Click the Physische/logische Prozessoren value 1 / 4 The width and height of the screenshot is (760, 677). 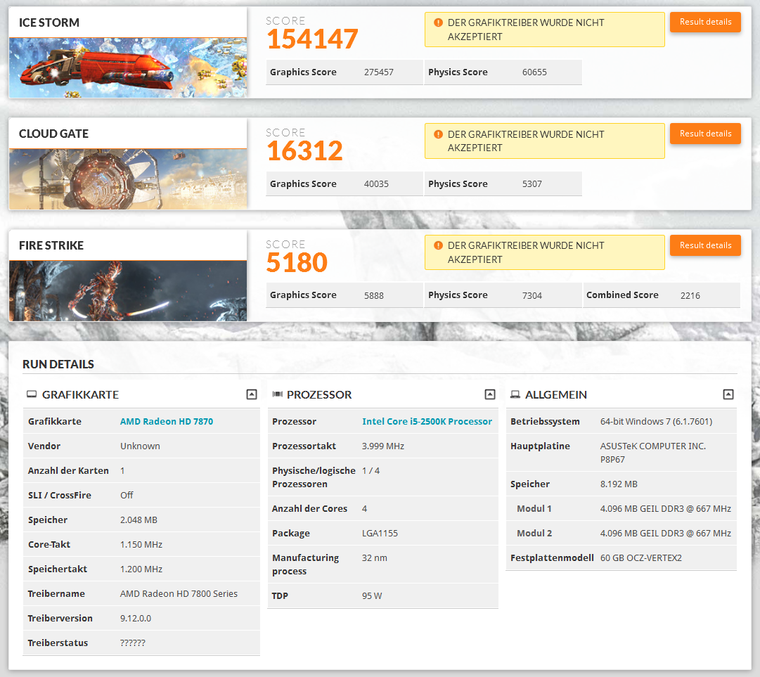pos(371,470)
